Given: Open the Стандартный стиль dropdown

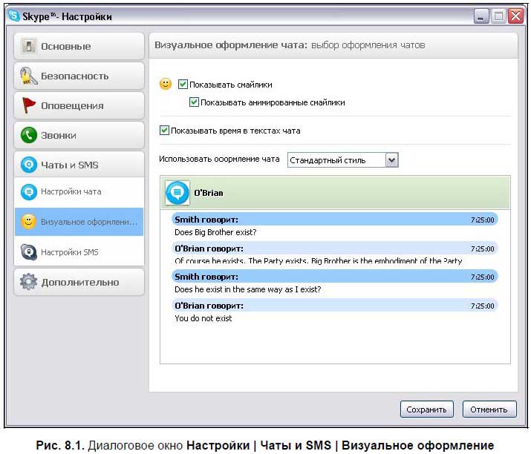Looking at the screenshot, I should pos(336,160).
